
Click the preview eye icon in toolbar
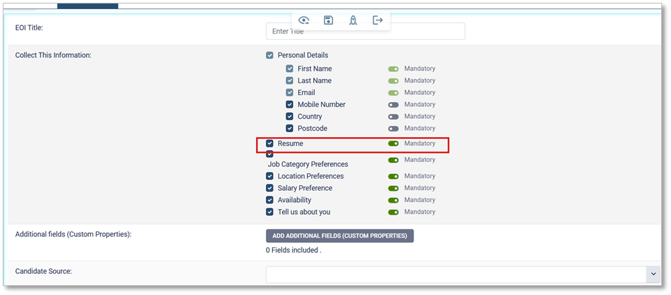(x=304, y=20)
